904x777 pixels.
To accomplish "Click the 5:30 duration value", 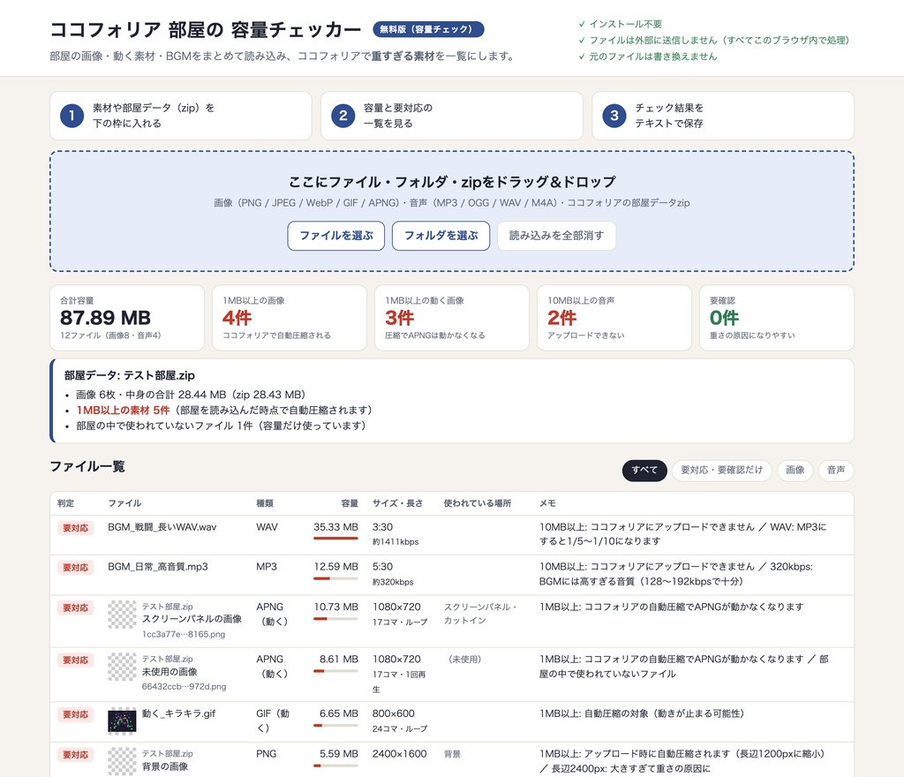I will pyautogui.click(x=382, y=567).
